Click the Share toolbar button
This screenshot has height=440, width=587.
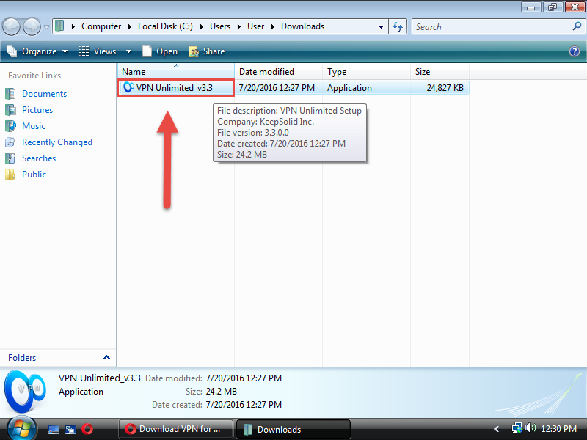[x=207, y=51]
